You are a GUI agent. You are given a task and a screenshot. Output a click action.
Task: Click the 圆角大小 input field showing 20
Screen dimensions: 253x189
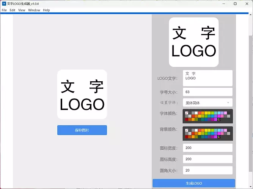(x=207, y=170)
